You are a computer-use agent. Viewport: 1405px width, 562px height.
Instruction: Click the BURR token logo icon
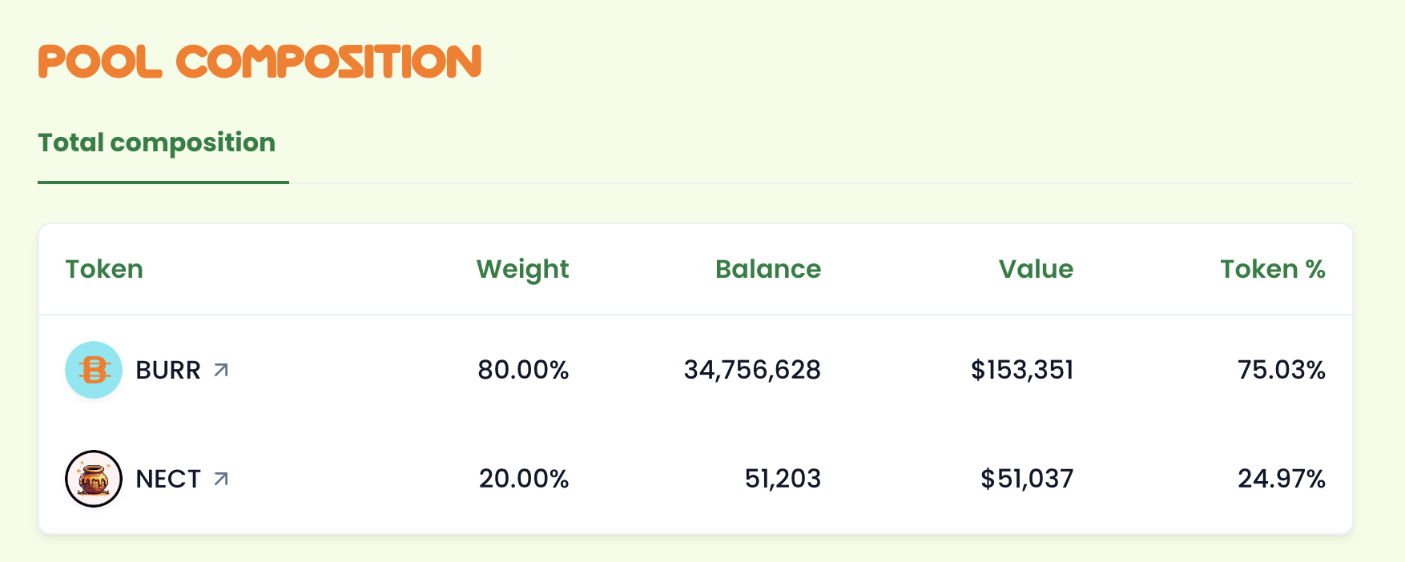94,370
